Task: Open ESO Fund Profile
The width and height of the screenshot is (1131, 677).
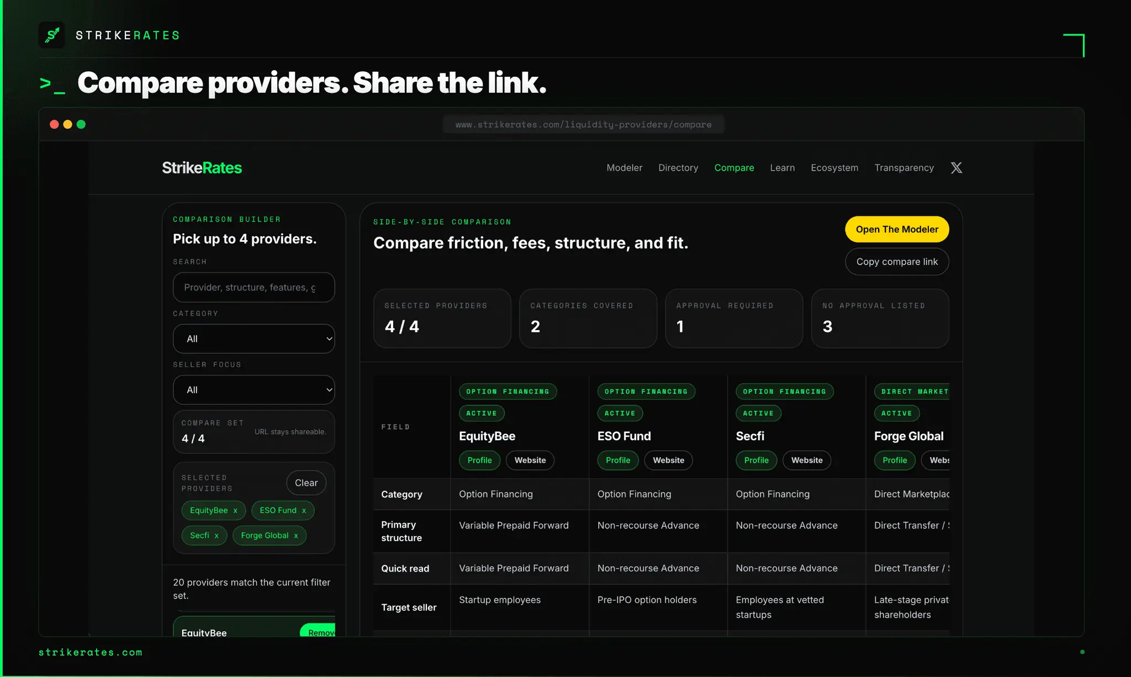Action: (618, 461)
